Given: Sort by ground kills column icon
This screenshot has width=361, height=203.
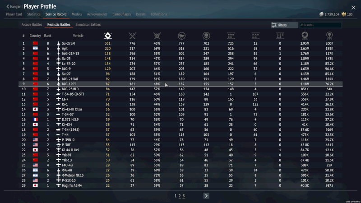Looking at the screenshot, I should (x=255, y=36).
